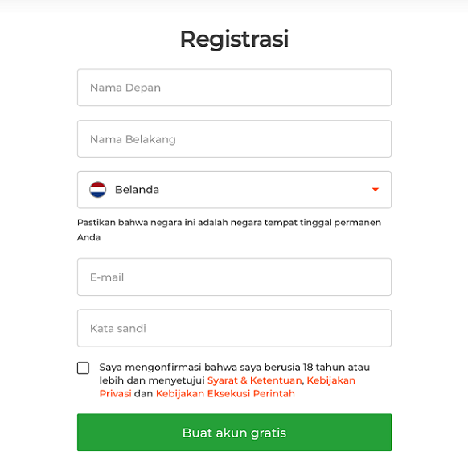Focus the Nama Depan input field
The width and height of the screenshot is (468, 464).
click(x=234, y=88)
